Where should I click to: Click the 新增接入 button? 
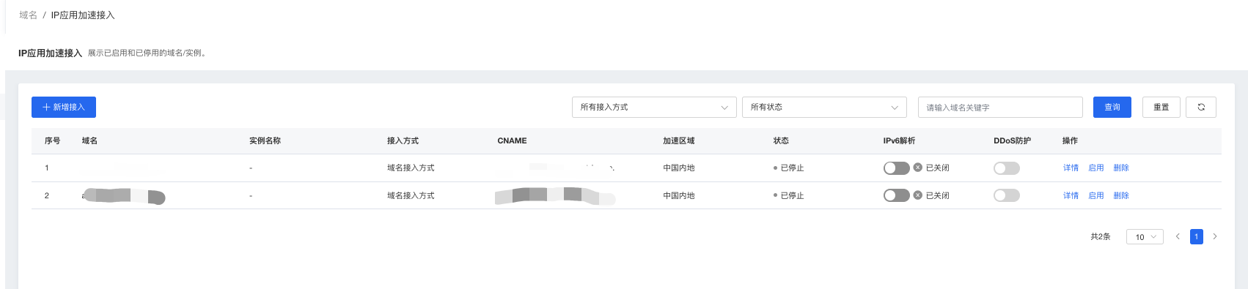pos(64,107)
